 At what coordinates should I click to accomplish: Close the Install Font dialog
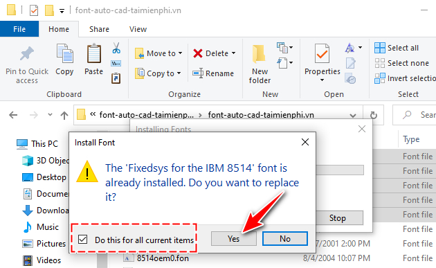pos(305,142)
